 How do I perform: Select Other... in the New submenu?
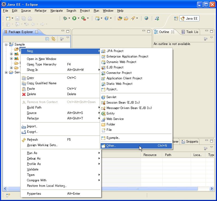pyautogui.click(x=111, y=146)
